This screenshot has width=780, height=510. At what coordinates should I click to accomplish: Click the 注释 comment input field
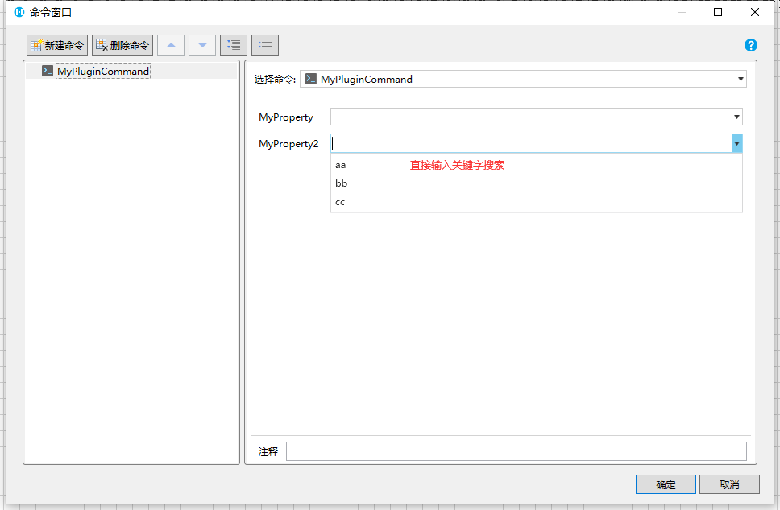coord(517,451)
